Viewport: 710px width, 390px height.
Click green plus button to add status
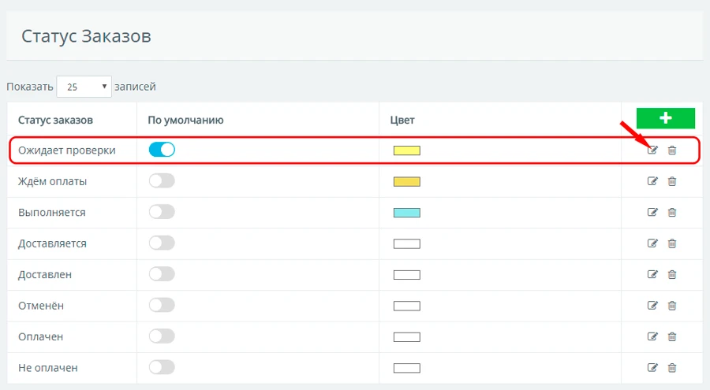pos(665,118)
